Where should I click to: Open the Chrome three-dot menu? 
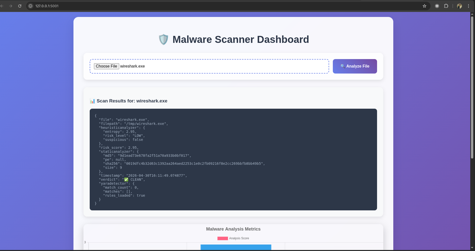click(469, 6)
